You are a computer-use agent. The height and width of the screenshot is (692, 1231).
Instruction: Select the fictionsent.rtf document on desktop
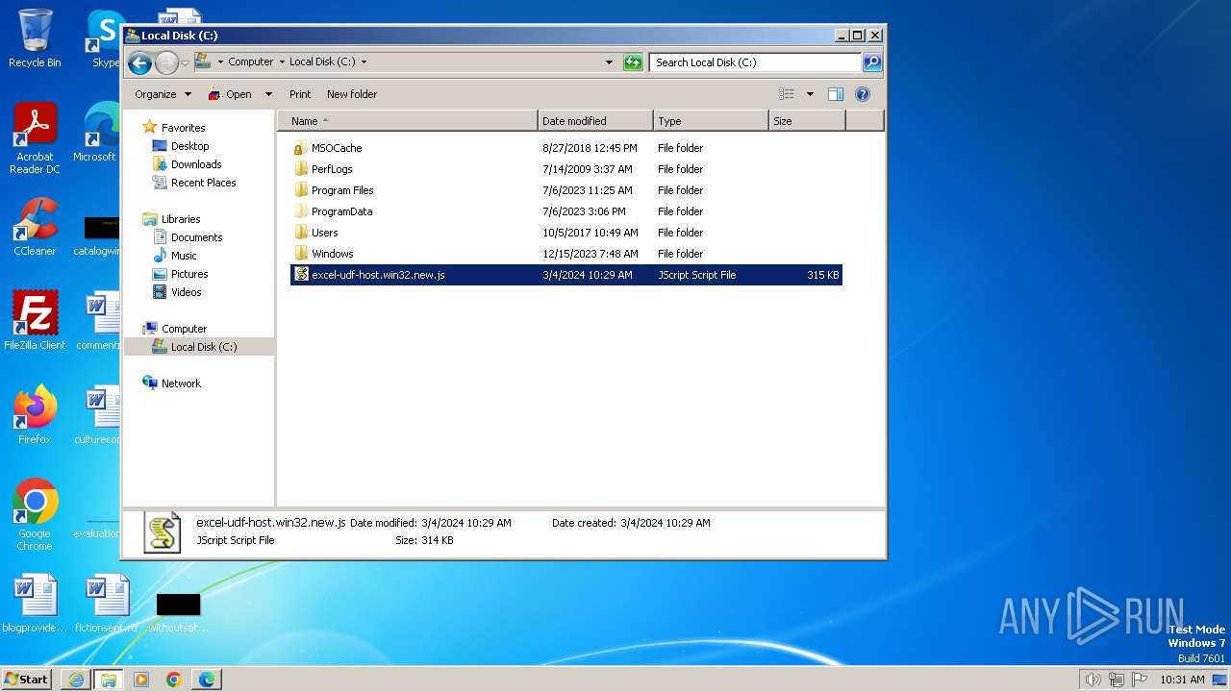click(x=106, y=605)
